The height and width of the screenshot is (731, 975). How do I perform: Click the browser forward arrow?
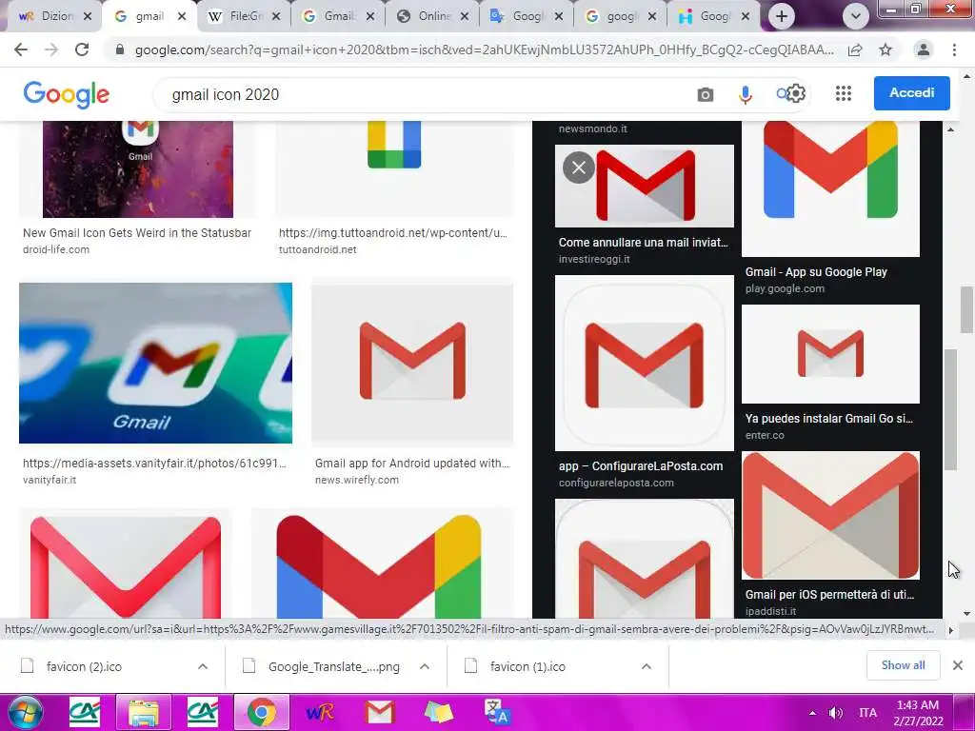(x=51, y=49)
